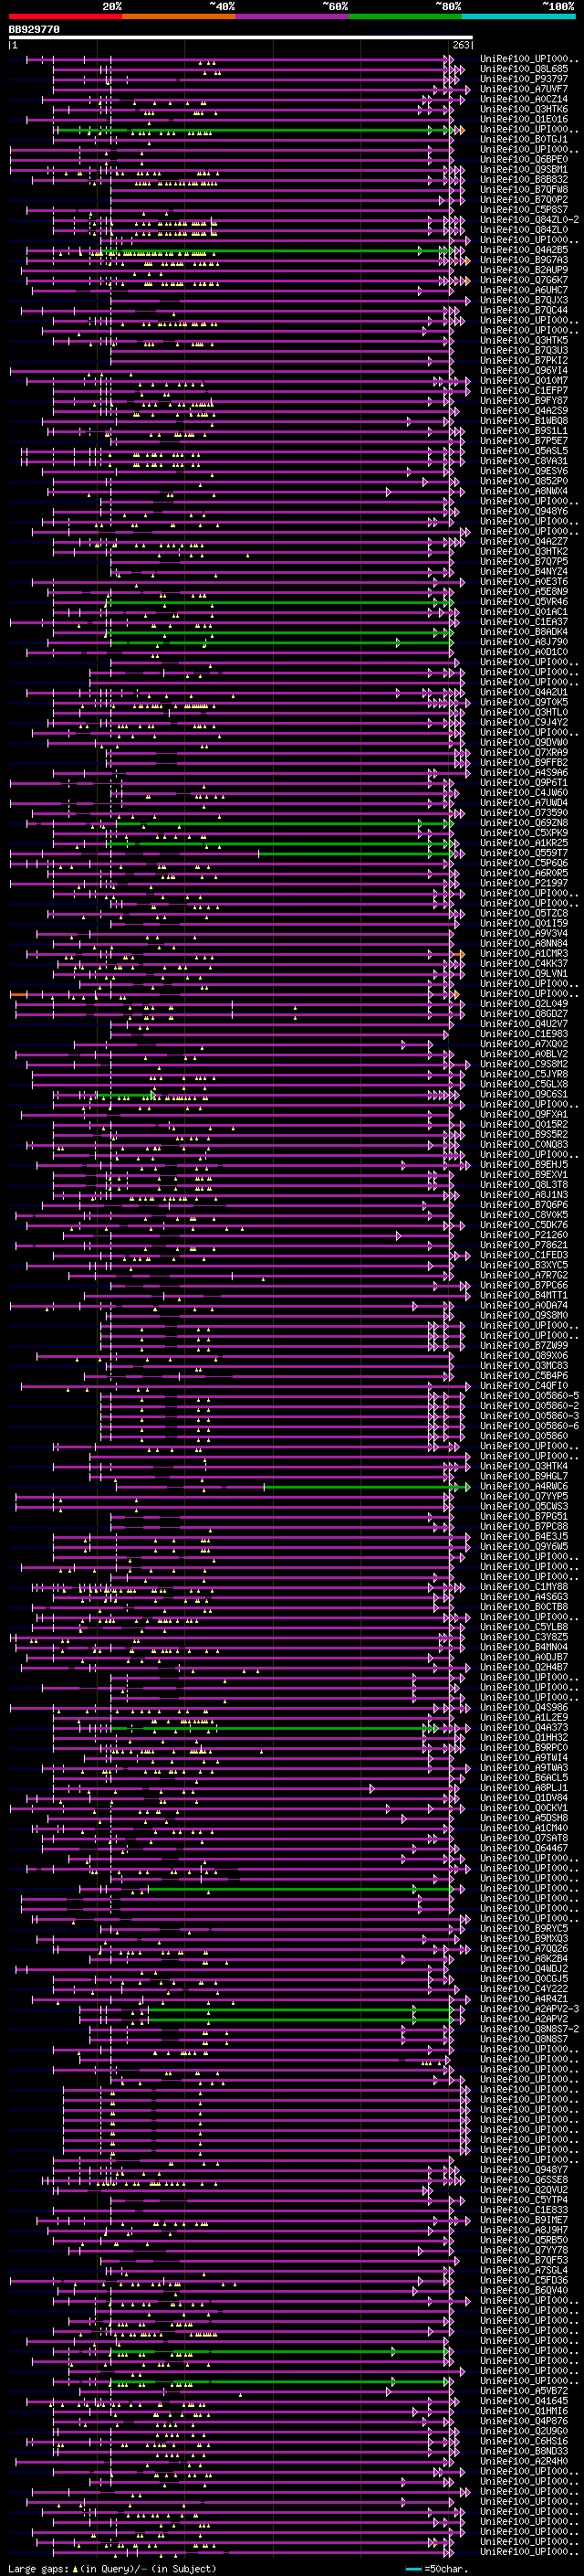The image size is (584, 2576).
Task: Select the UniRef100_C5P8S7 label
Action: coord(524,209)
